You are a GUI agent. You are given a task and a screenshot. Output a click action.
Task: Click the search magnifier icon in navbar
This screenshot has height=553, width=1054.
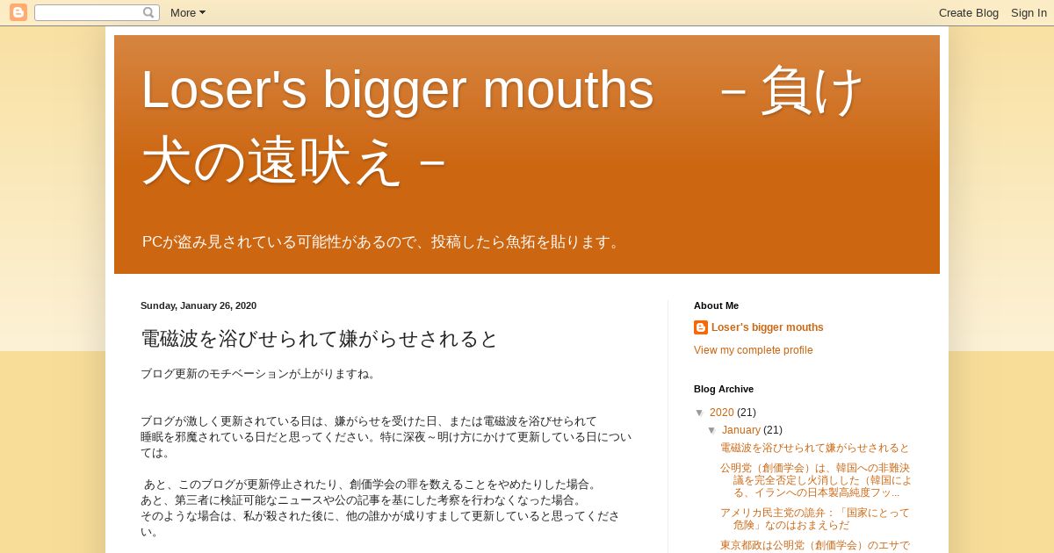tap(148, 12)
